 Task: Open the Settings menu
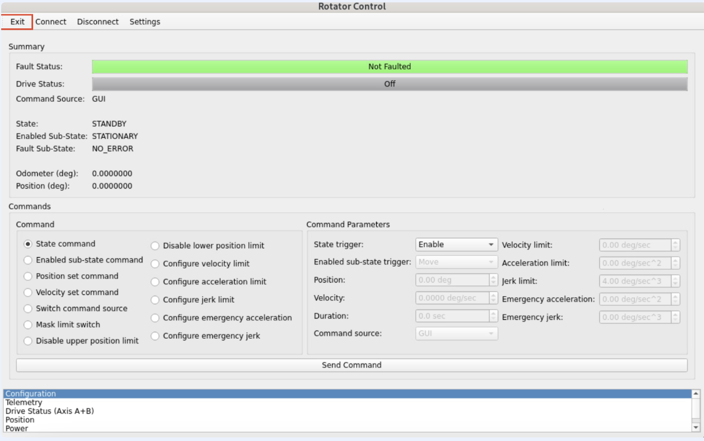pyautogui.click(x=145, y=22)
